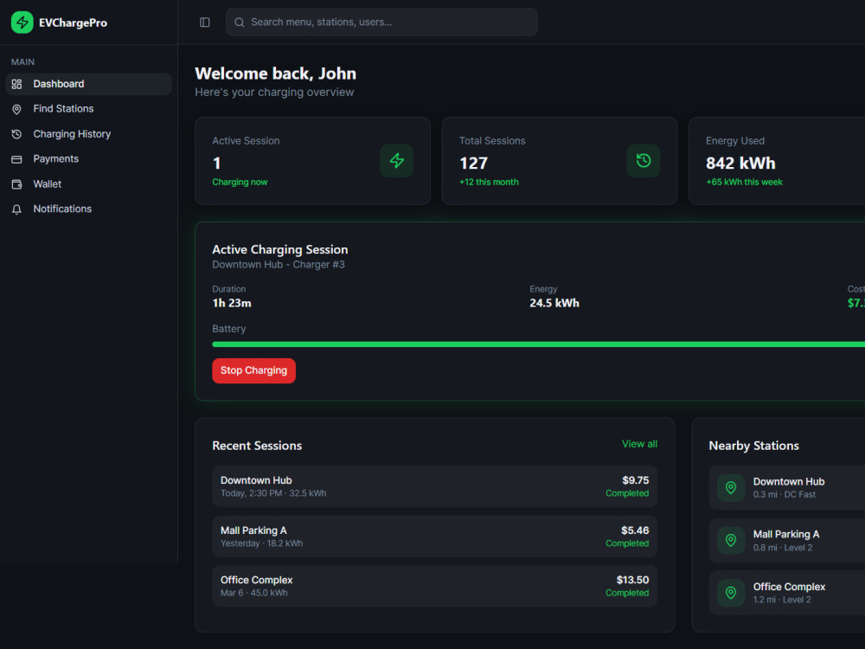865x649 pixels.
Task: Click the Charging History clock icon
Action: click(16, 134)
